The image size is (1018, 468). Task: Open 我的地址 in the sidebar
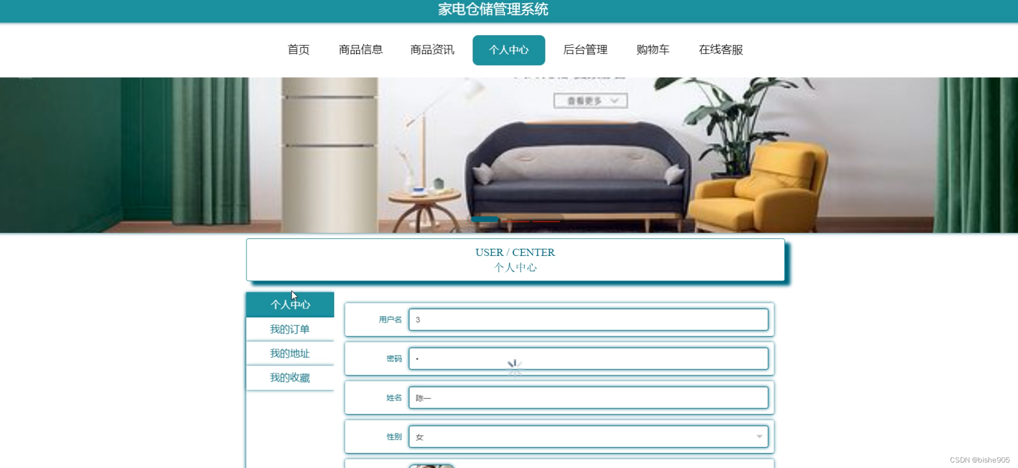pos(290,353)
